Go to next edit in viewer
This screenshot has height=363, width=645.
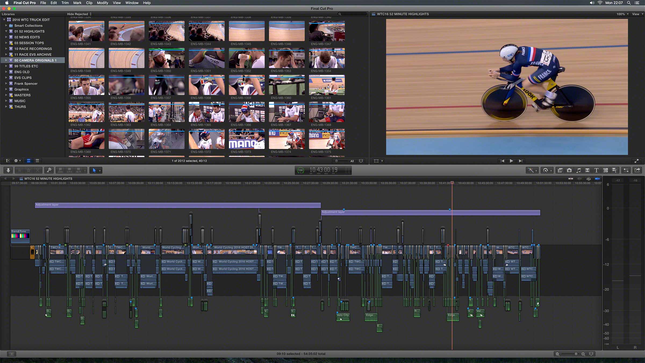click(521, 161)
